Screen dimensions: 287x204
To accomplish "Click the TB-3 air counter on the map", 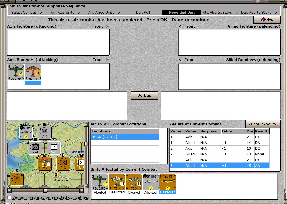I will [x=45, y=164].
